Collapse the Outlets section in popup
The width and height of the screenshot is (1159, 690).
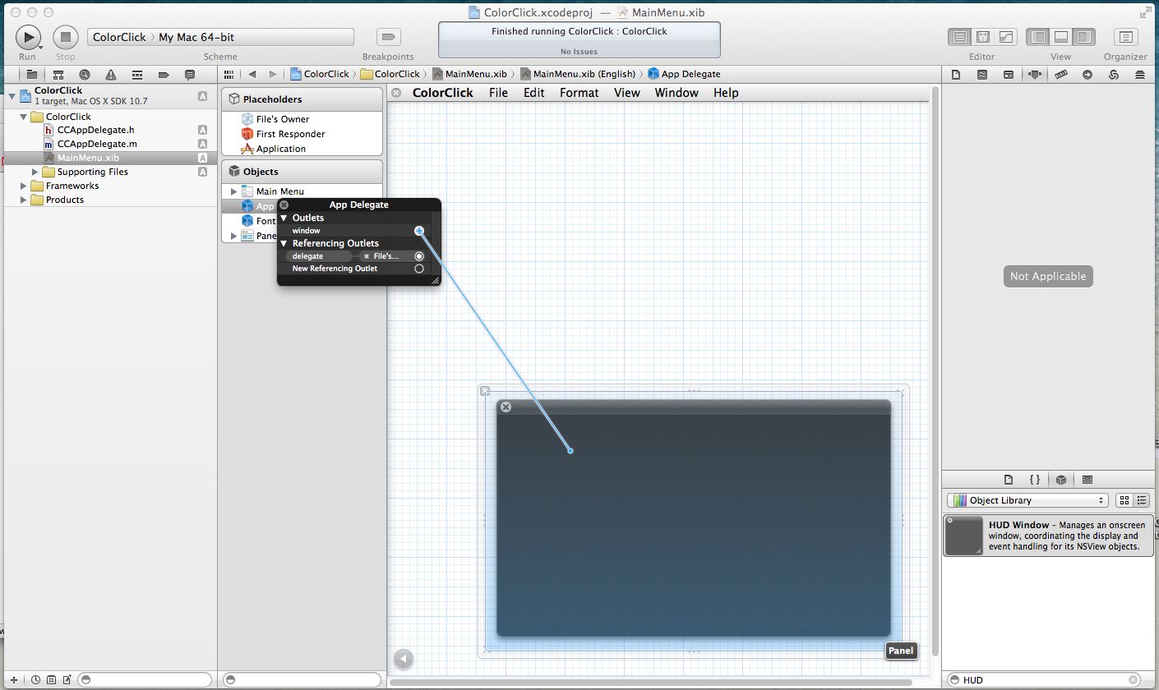coord(284,218)
